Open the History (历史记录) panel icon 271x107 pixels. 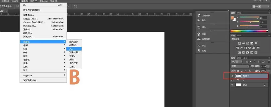pyautogui.click(x=199, y=15)
